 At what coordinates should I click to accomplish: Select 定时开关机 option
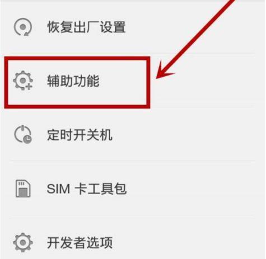80,135
